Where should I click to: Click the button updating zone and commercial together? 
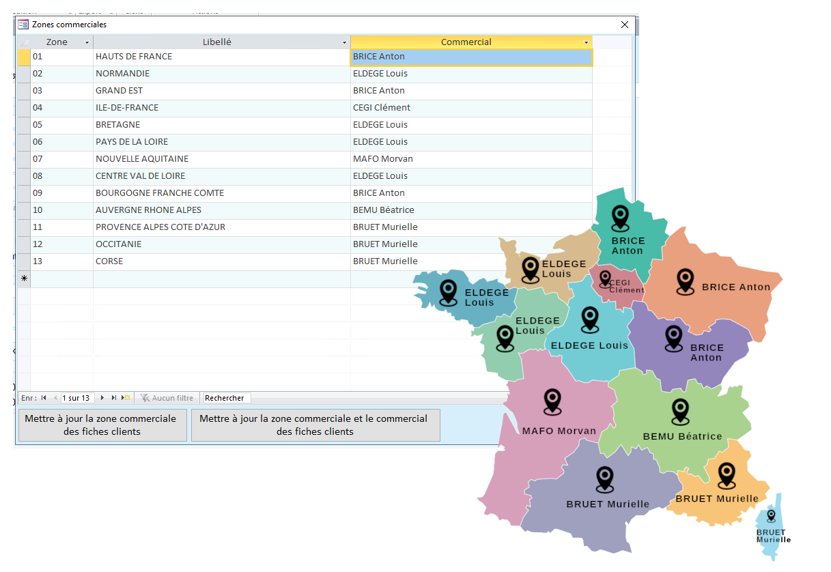[x=315, y=425]
